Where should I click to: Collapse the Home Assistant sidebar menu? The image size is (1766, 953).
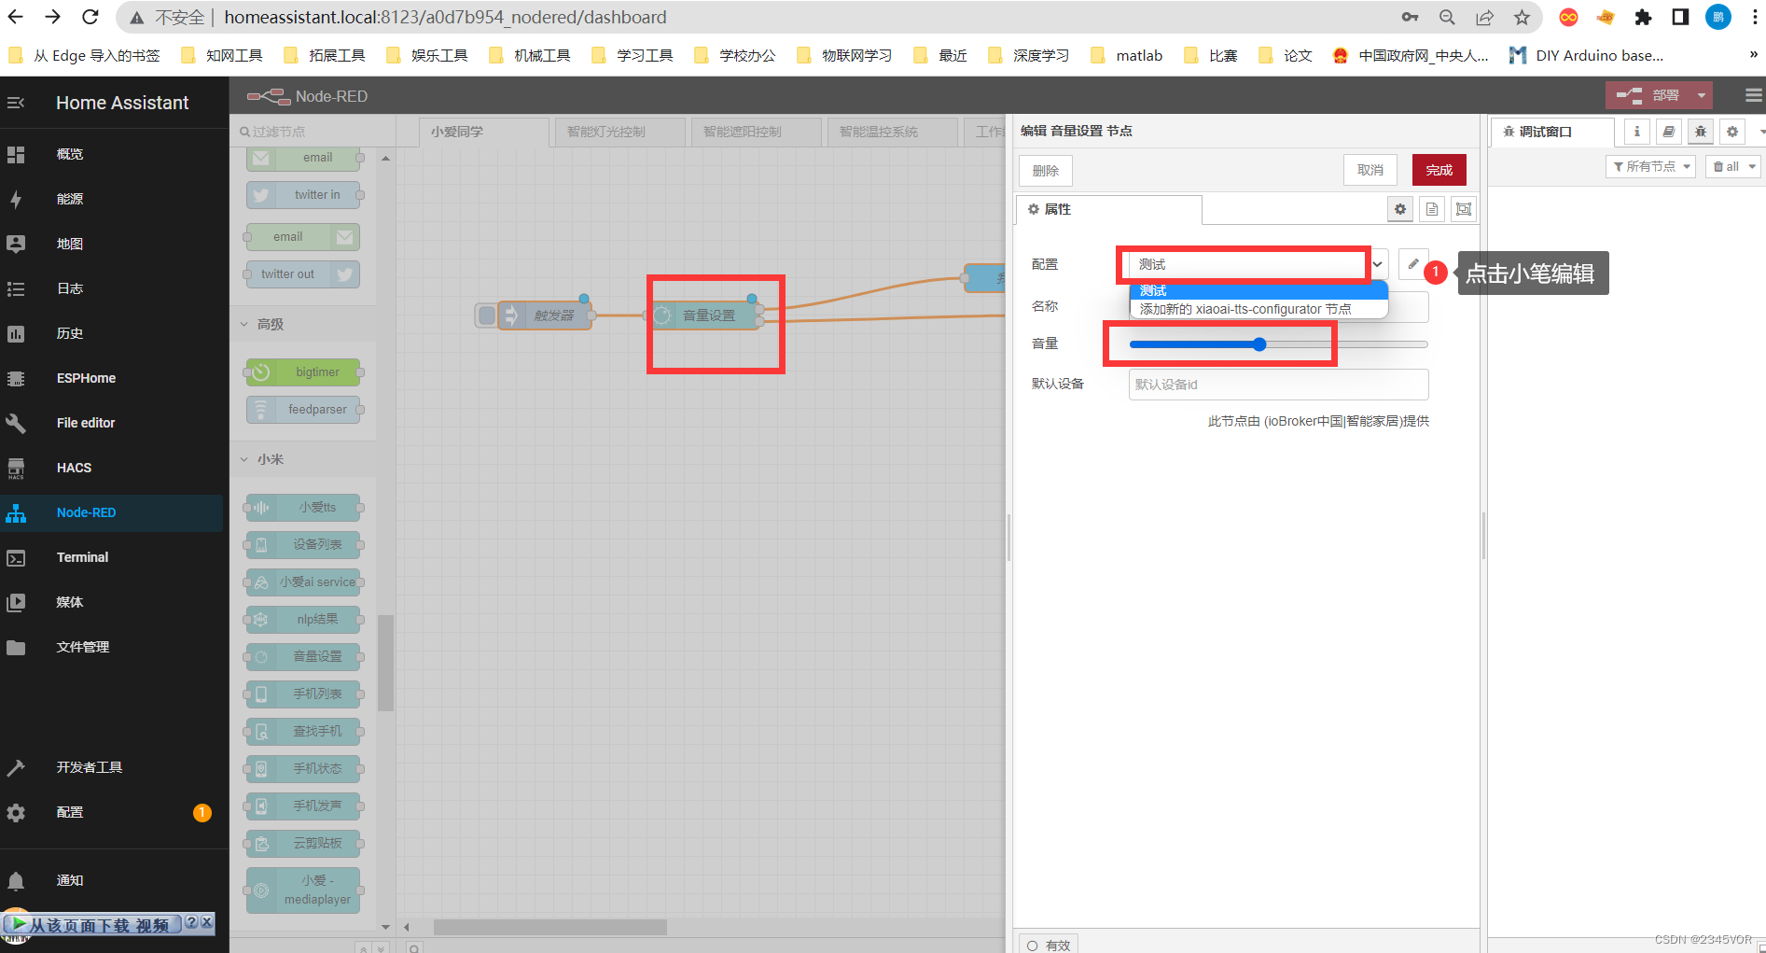[16, 103]
